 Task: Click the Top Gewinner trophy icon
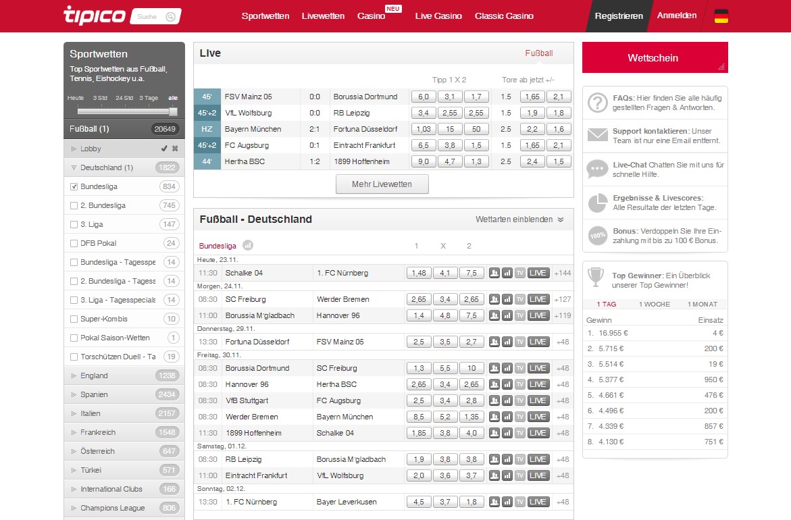(x=596, y=277)
